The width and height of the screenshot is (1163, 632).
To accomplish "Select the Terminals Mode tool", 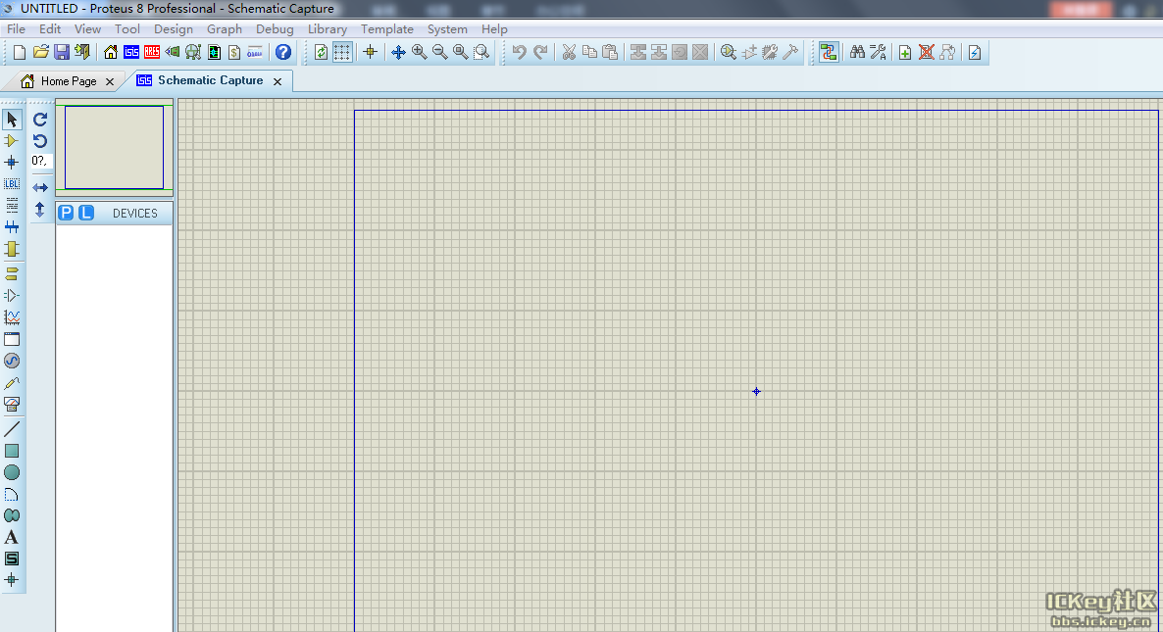I will coord(12,273).
